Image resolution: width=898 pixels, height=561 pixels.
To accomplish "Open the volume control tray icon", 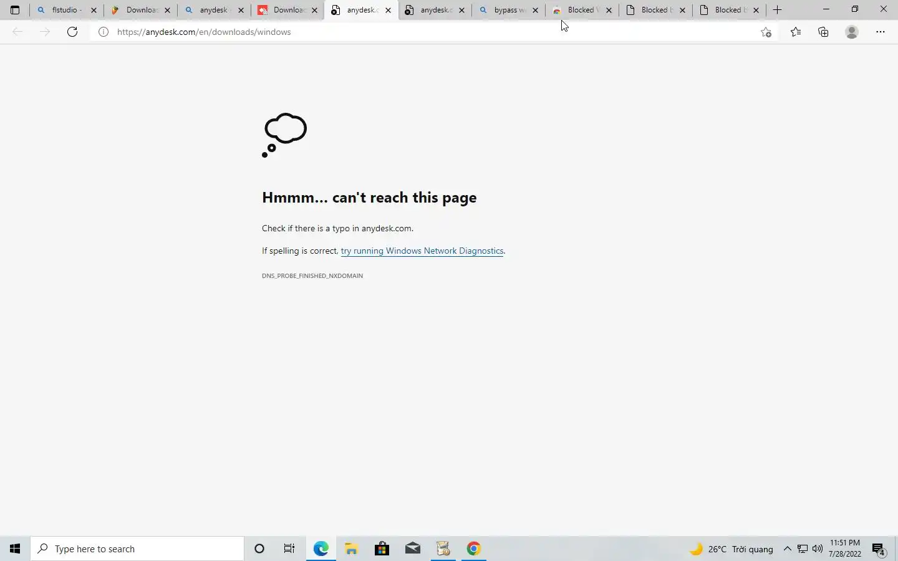I will pyautogui.click(x=818, y=549).
